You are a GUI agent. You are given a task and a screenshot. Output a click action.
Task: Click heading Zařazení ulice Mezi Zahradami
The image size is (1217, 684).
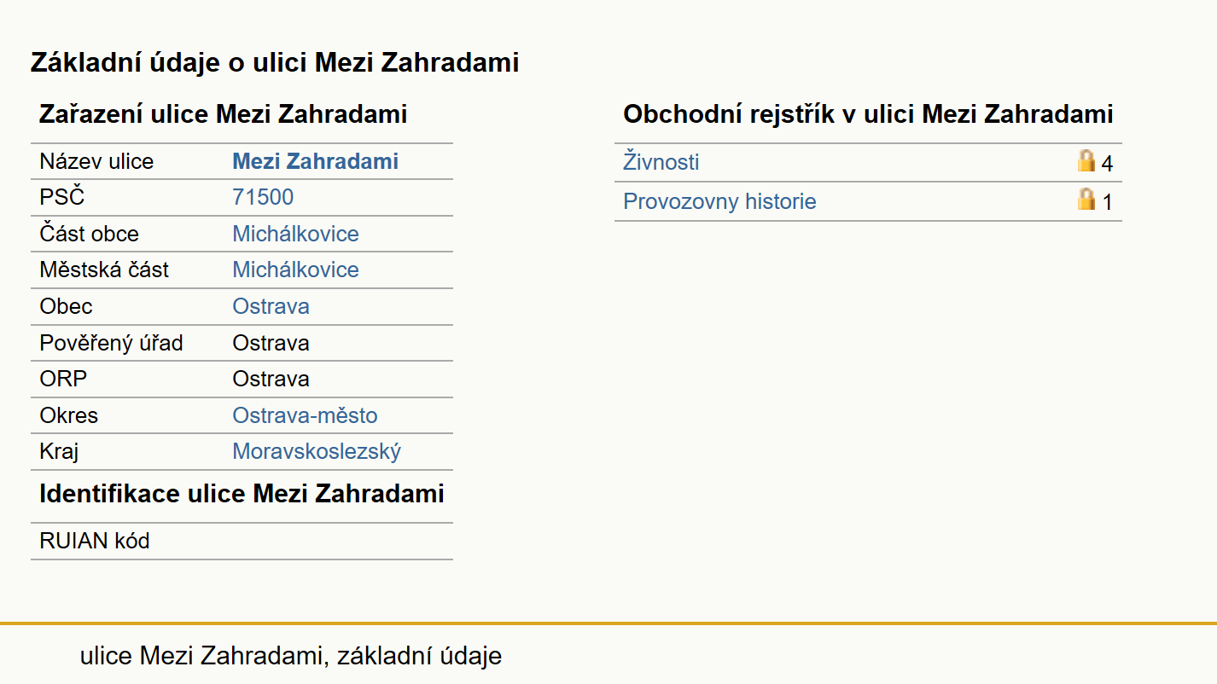coord(224,114)
